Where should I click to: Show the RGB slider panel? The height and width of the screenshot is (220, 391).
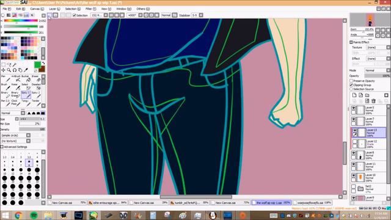pos(9,15)
